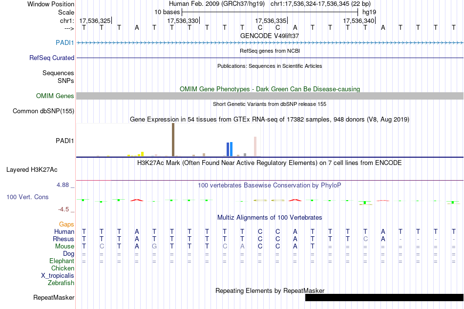Image resolution: width=464 pixels, height=309 pixels.
Task: Click the PADI1 gene track label
Action: [x=64, y=42]
